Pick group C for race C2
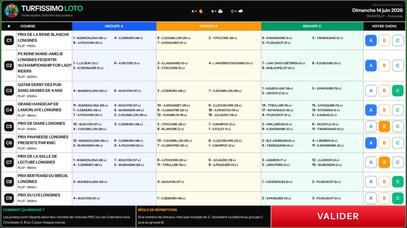This screenshot has width=407, height=228. 398,66
